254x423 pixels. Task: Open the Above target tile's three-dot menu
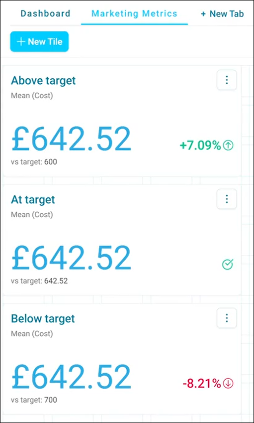[x=227, y=80]
